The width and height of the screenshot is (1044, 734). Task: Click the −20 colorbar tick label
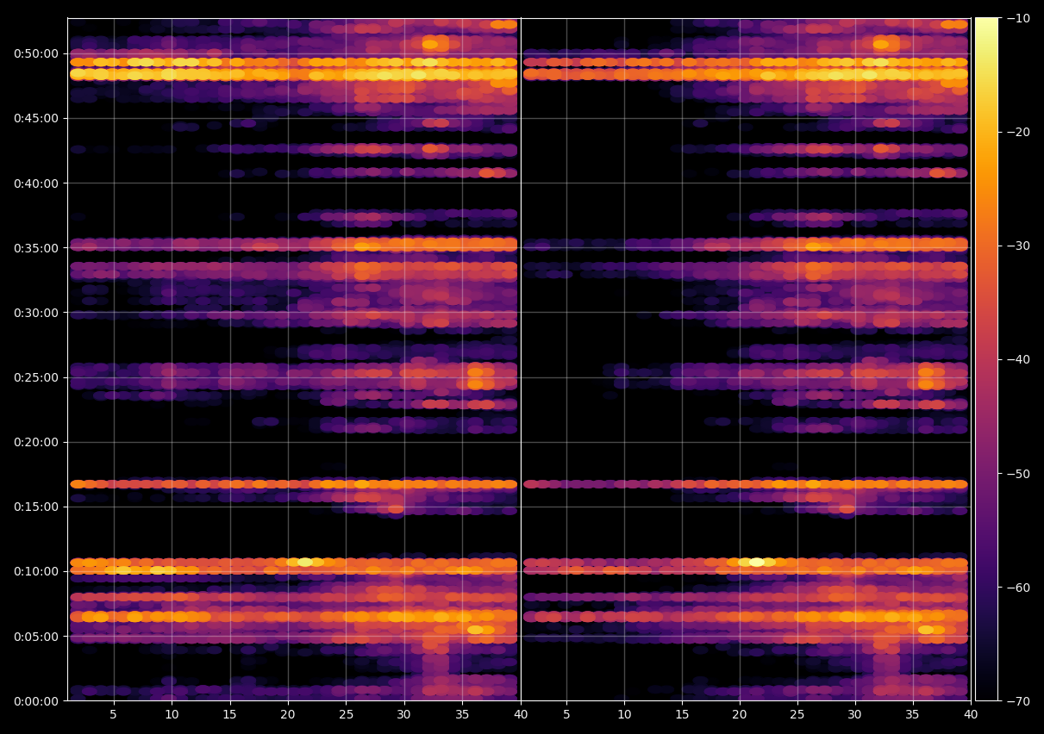[x=1017, y=132]
